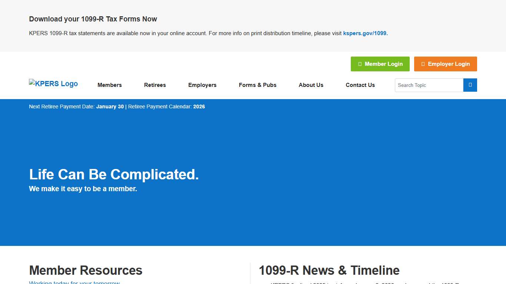The image size is (506, 284).
Task: Open the Retirees navigation menu
Action: click(155, 85)
